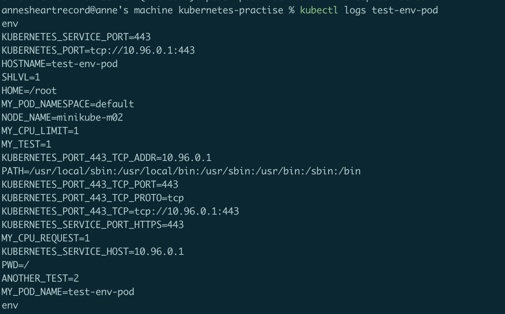This screenshot has height=314, width=505.
Task: Click the MY_POD_NAMESPACE=default line
Action: click(68, 104)
